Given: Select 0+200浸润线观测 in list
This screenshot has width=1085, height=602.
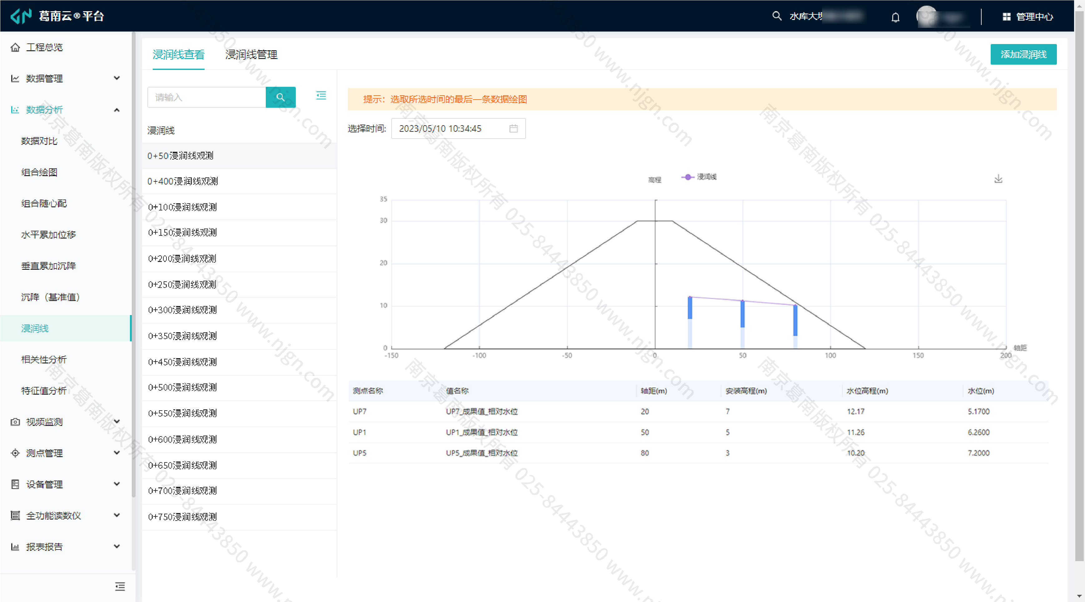Looking at the screenshot, I should click(x=239, y=259).
